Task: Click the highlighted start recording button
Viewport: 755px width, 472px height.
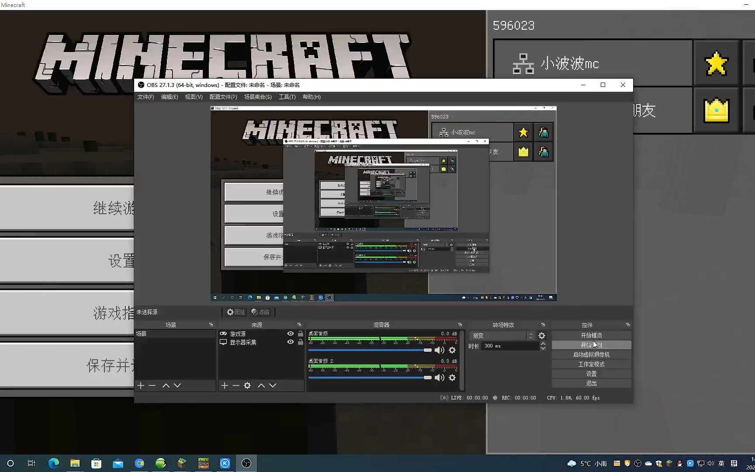Action: click(591, 345)
